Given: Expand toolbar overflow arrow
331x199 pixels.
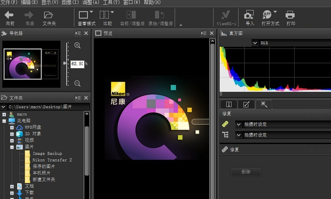Looking at the screenshot, I should click(x=181, y=25).
